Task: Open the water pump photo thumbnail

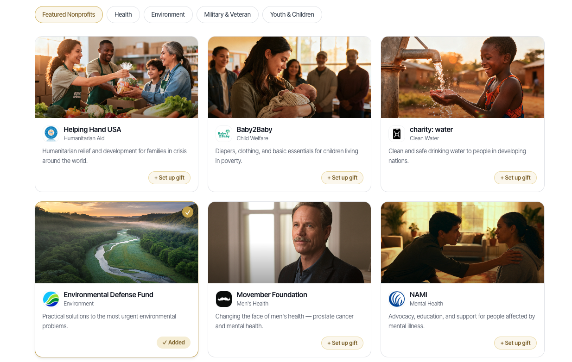Action: click(463, 77)
